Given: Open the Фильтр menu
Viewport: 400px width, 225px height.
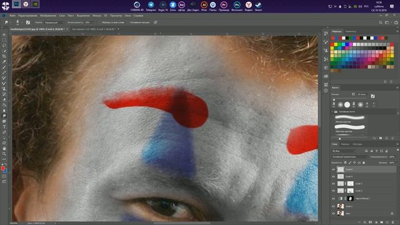Looking at the screenshot, I should pos(97,16).
